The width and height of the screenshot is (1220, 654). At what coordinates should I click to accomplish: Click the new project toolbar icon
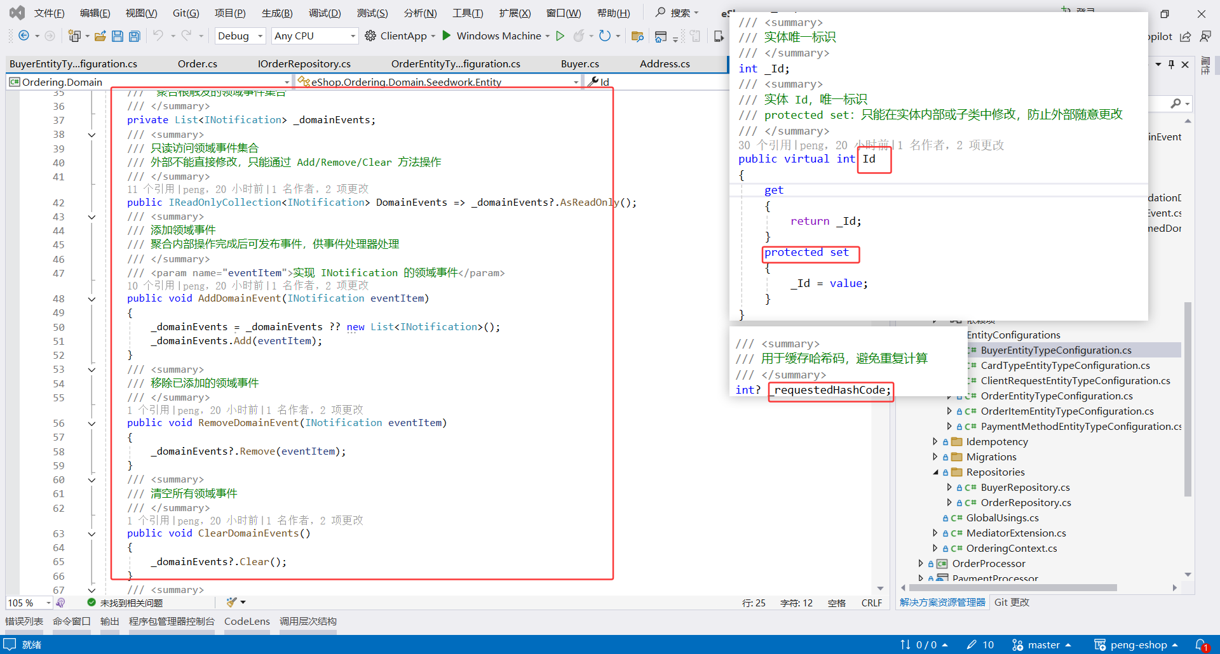(74, 36)
